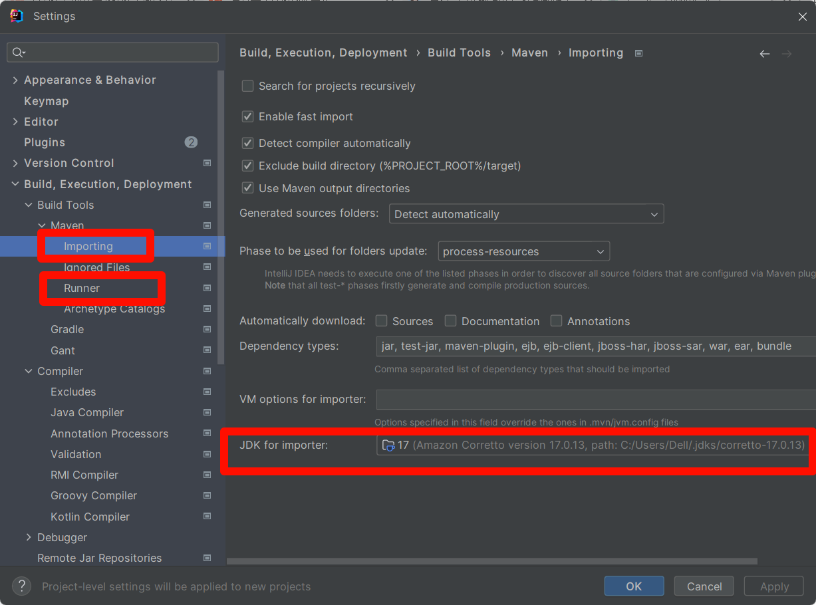Viewport: 816px width, 605px height.
Task: Expand the Editor settings section
Action: (15, 122)
